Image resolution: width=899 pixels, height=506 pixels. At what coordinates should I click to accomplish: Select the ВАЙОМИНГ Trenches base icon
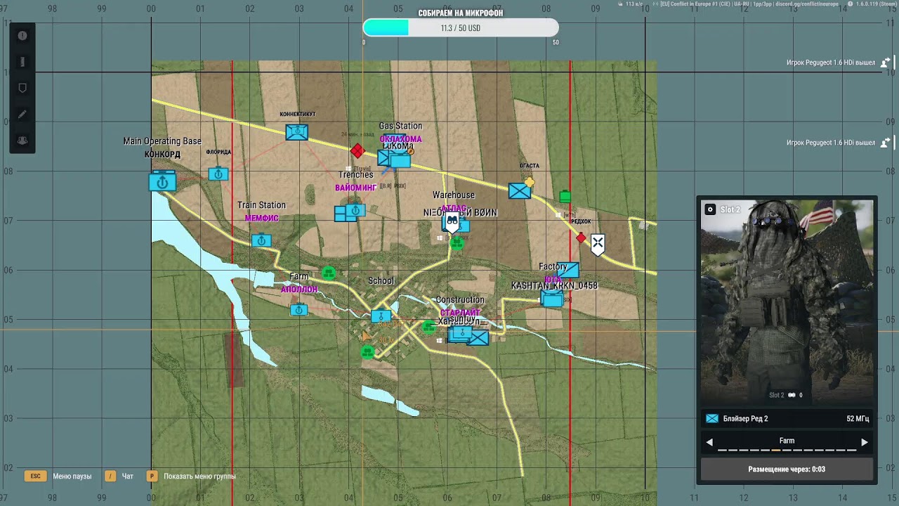coord(355,210)
